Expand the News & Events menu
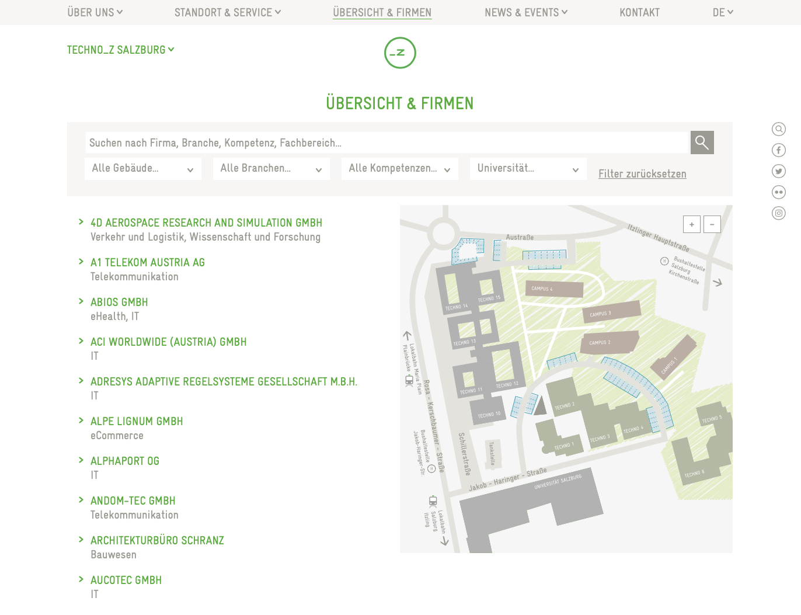The width and height of the screenshot is (801, 615). click(x=526, y=12)
